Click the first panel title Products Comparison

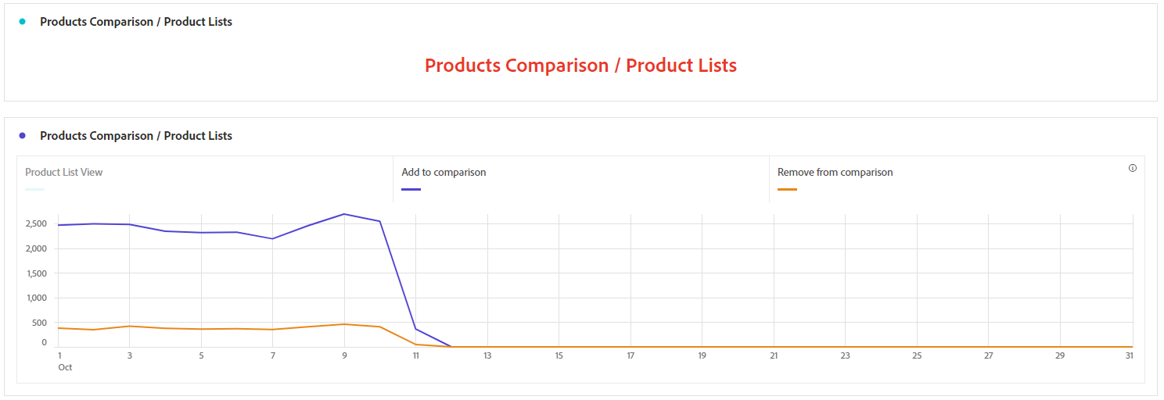click(136, 21)
